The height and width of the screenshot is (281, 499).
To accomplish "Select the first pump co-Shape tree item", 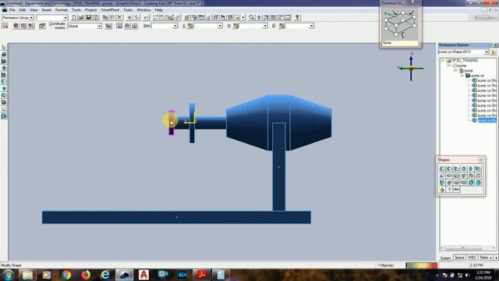I will pos(487,80).
